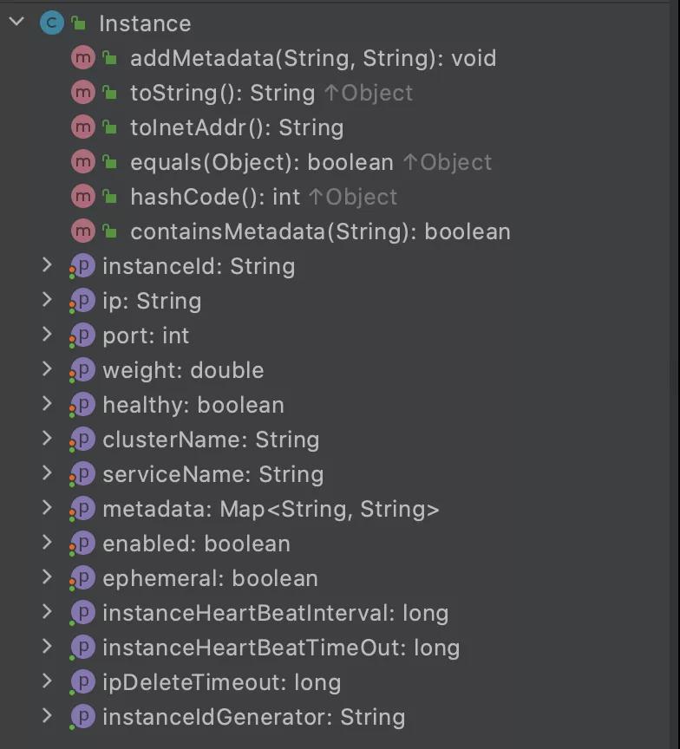Expand the serviceName property node
This screenshot has height=749, width=680.
(x=48, y=474)
